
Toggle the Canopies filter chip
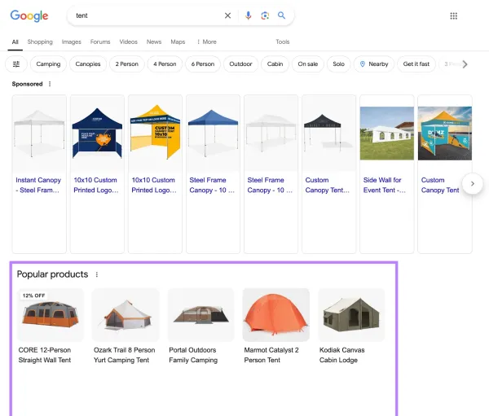pyautogui.click(x=88, y=64)
